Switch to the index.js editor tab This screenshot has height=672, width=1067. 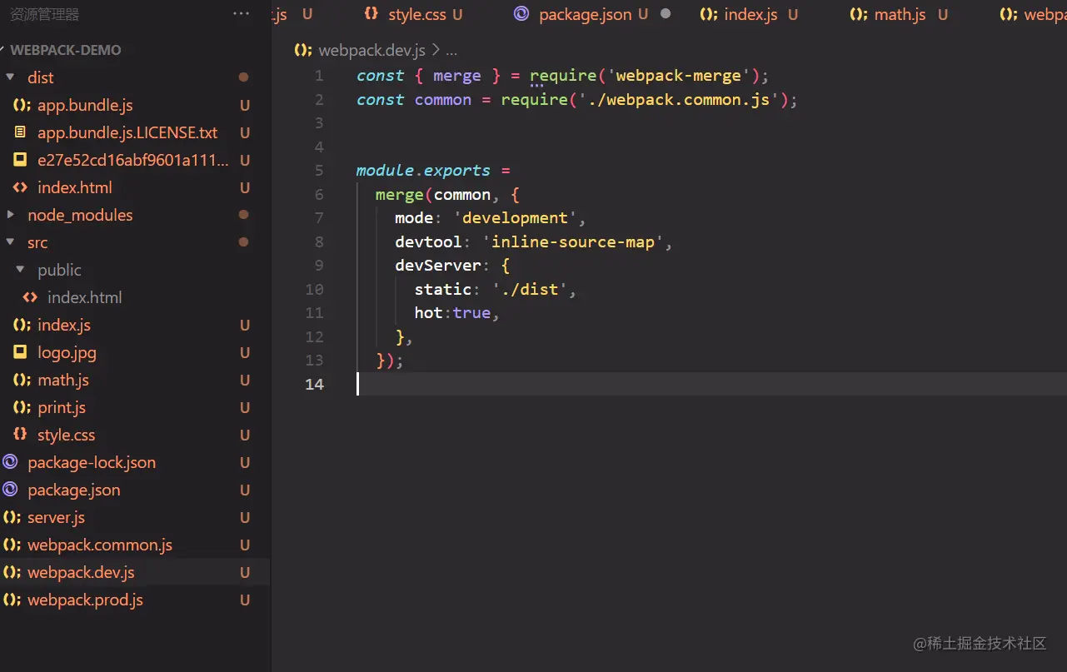(x=749, y=14)
